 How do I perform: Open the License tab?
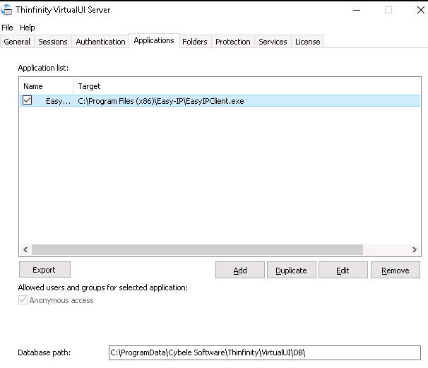click(307, 42)
